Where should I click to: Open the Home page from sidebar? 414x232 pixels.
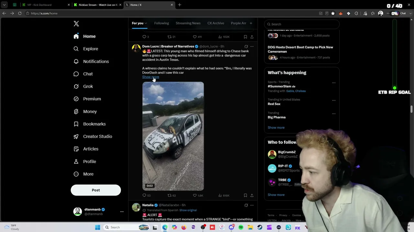click(84, 36)
